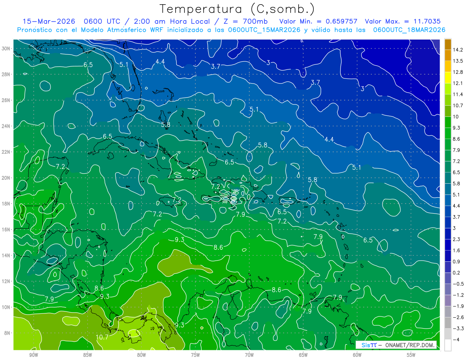Pick the gray swatch between -2.6 and -3.3
Image resolution: width=466 pixels, height=360 pixels.
[x=448, y=323]
